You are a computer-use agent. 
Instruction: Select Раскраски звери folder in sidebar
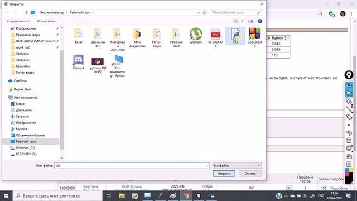click(x=27, y=35)
